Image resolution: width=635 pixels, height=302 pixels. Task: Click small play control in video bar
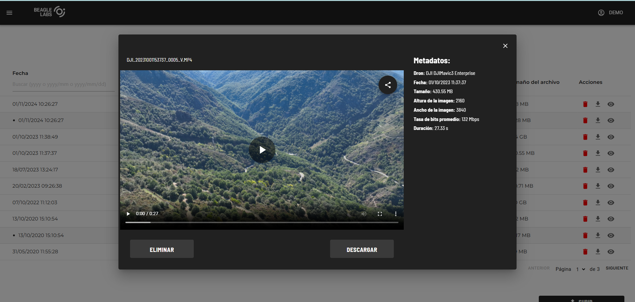tap(128, 214)
